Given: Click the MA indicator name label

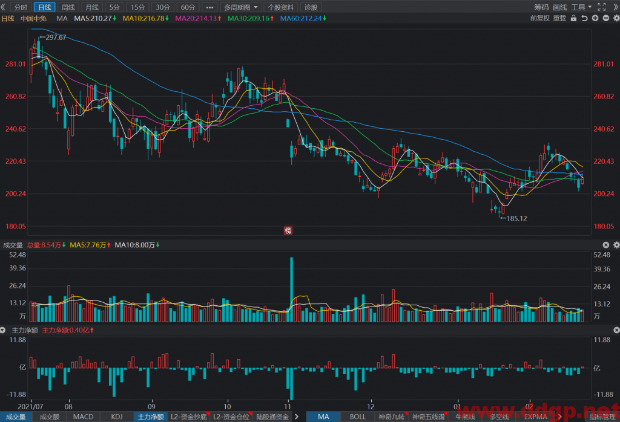Looking at the screenshot, I should [62, 18].
